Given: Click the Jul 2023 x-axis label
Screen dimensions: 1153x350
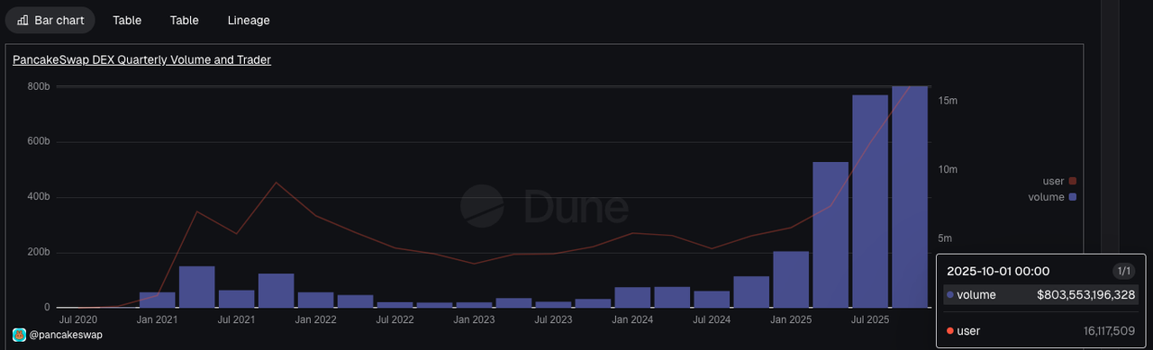Looking at the screenshot, I should tap(553, 319).
